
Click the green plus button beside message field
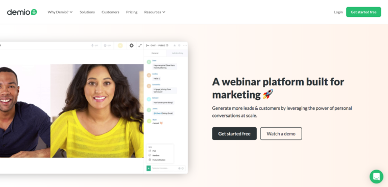pos(149,168)
